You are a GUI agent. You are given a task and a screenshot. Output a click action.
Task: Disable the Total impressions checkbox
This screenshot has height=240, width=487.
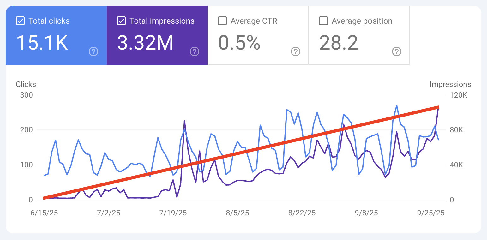click(x=121, y=21)
